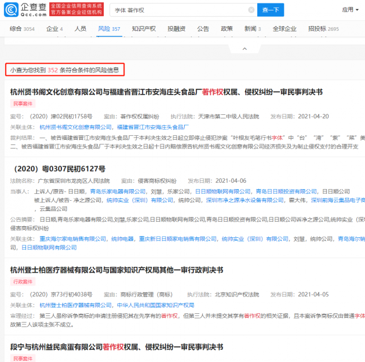The width and height of the screenshot is (365, 362).
Task: Click the case number (2020)津02民初1758号
Action: pyautogui.click(x=61, y=117)
